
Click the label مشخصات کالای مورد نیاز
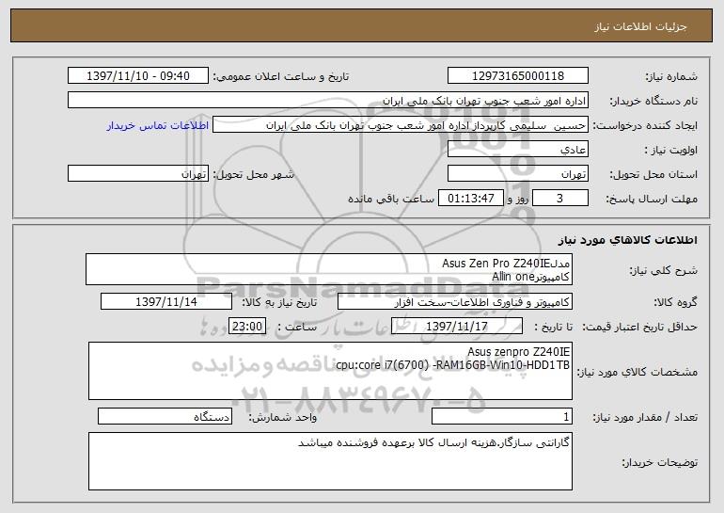point(637,372)
